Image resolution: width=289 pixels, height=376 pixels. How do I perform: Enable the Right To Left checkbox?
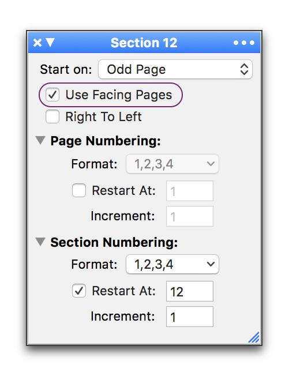tap(52, 116)
